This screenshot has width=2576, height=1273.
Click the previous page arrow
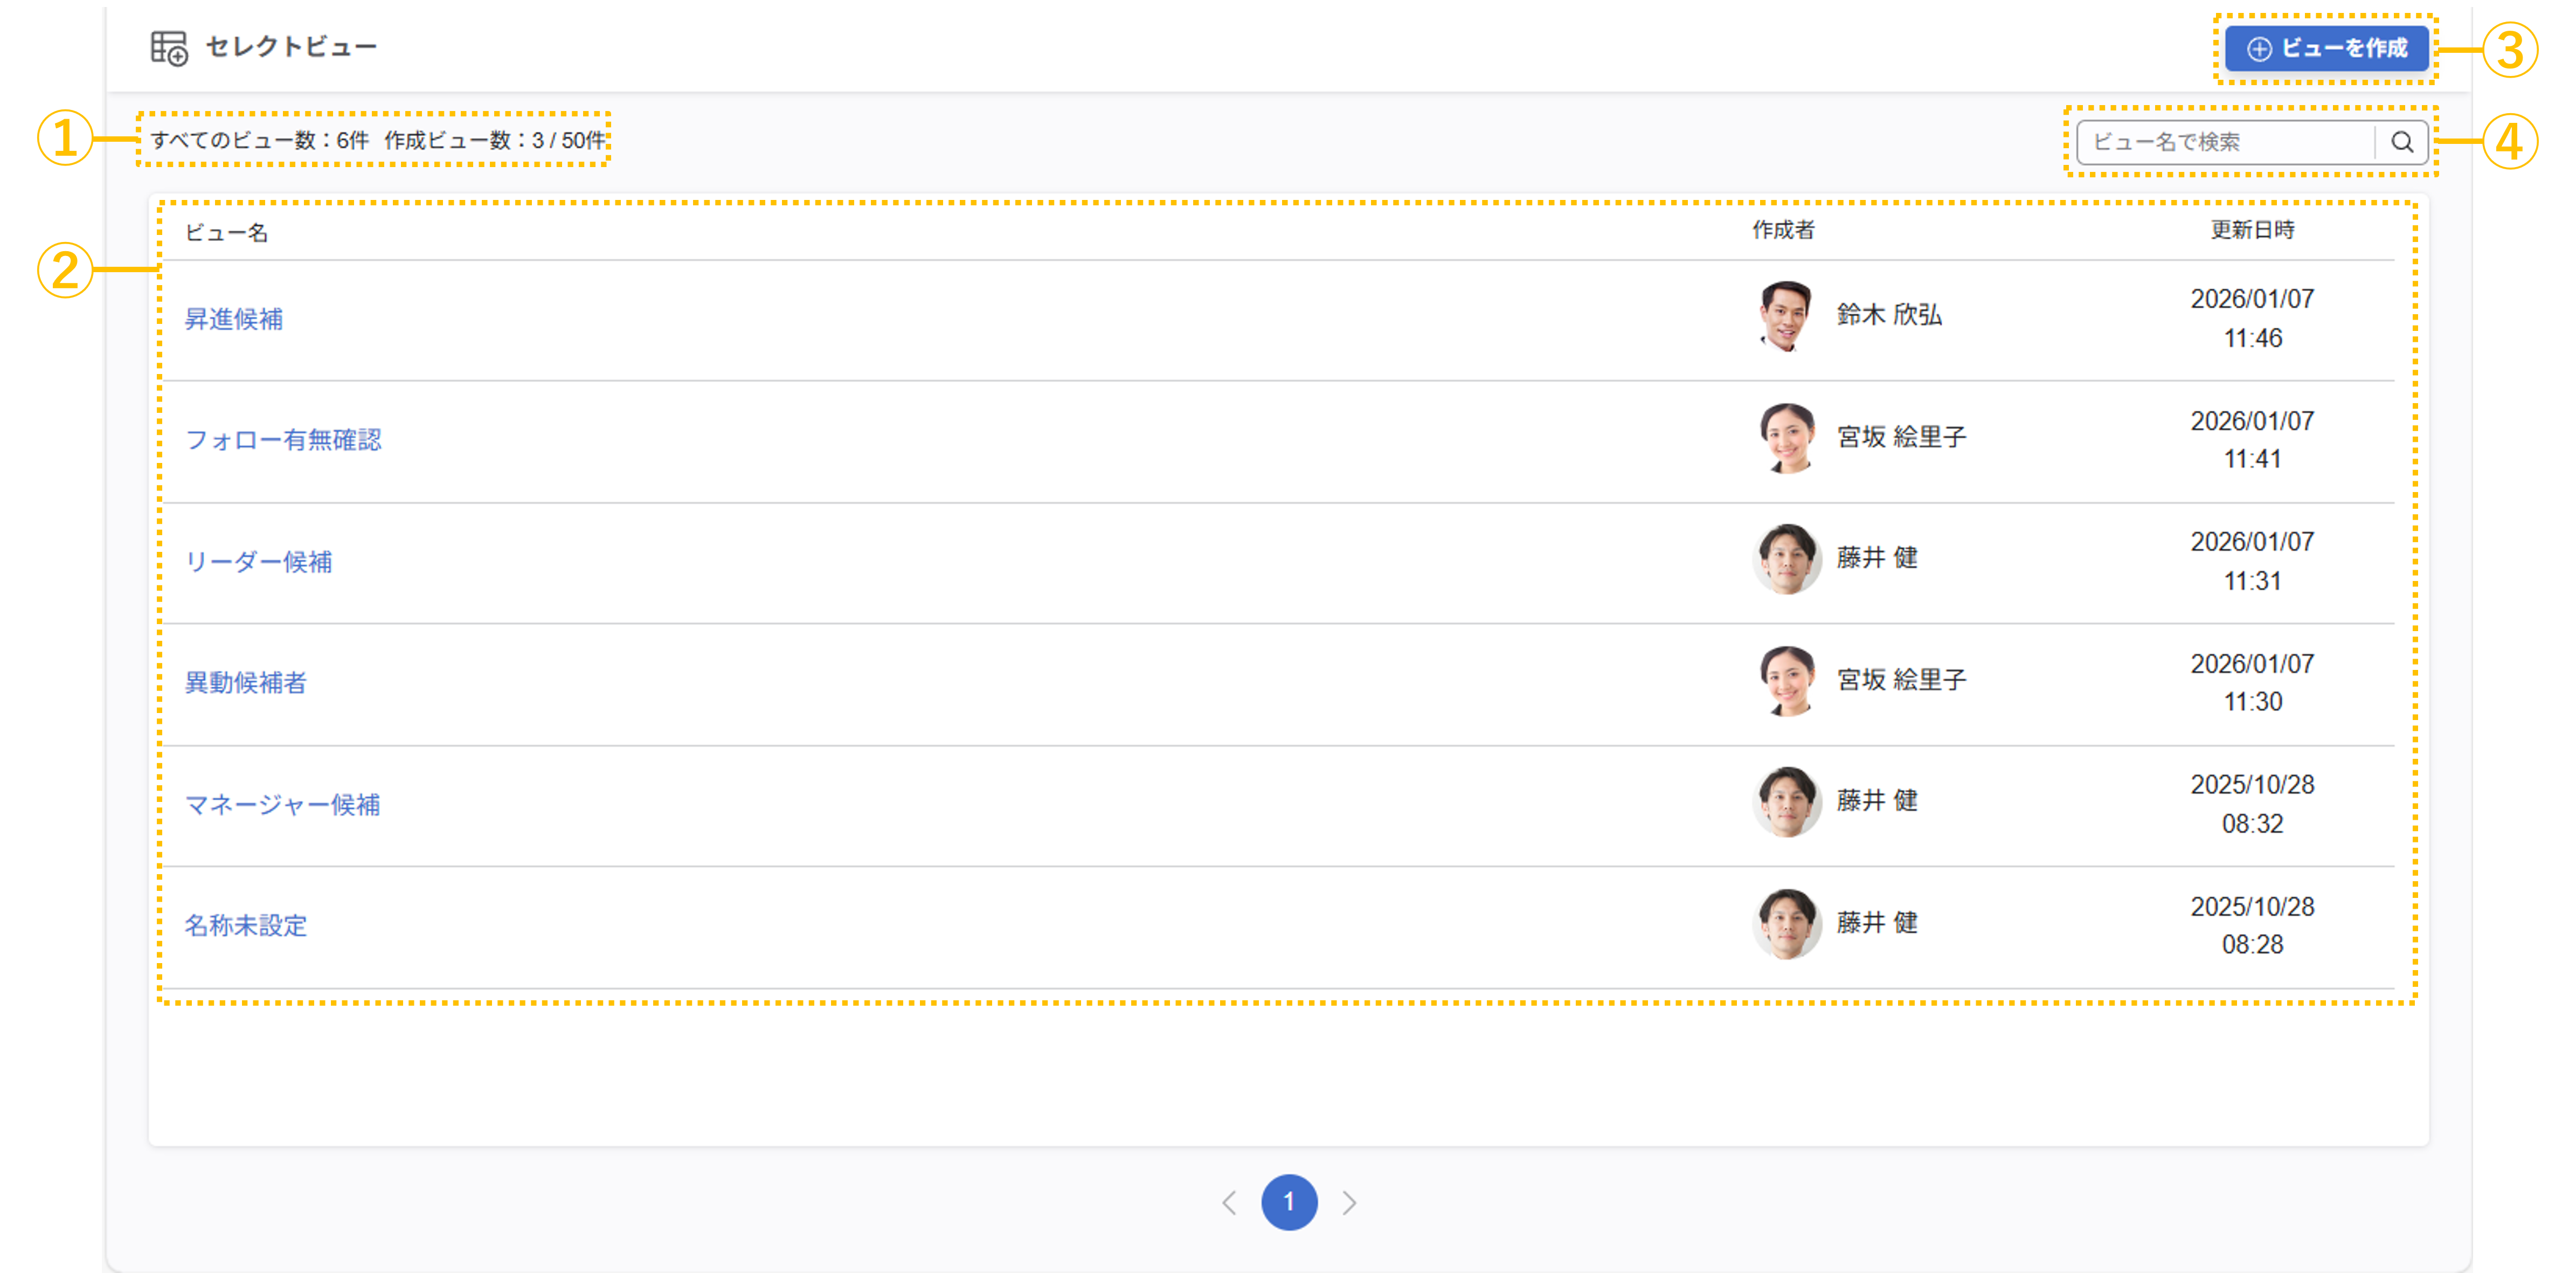(x=1229, y=1202)
